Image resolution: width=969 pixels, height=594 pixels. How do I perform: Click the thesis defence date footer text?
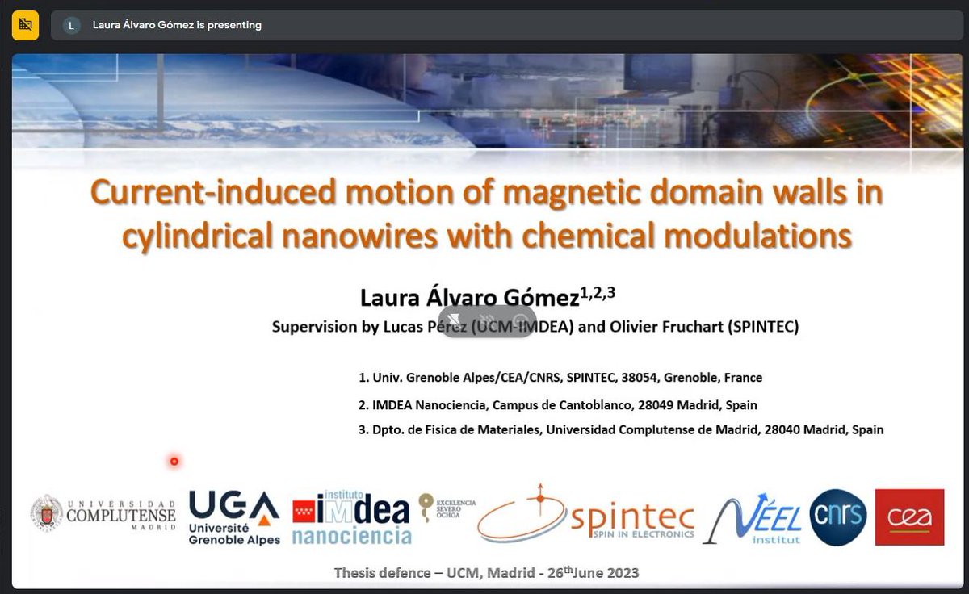pos(485,571)
